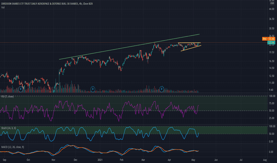This screenshot has height=163, width=277.
Task: Click the dividend marker in late March
Action: (161, 89)
